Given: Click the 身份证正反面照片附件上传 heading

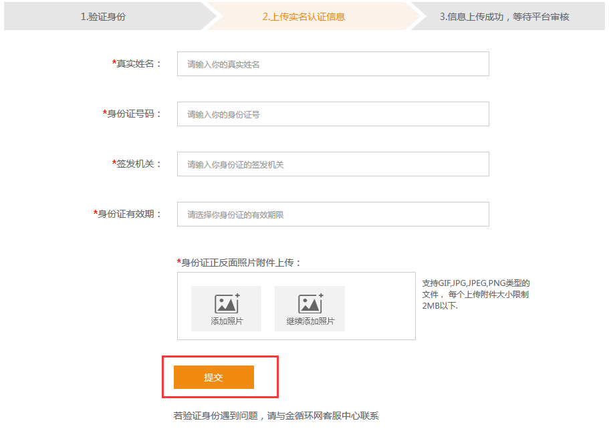Looking at the screenshot, I should click(239, 263).
